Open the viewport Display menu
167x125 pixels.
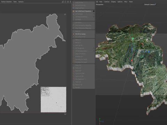[x=113, y=2]
